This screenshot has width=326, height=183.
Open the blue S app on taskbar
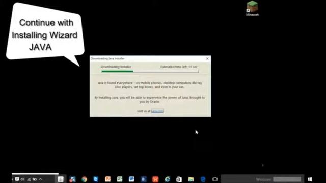click(x=96, y=179)
